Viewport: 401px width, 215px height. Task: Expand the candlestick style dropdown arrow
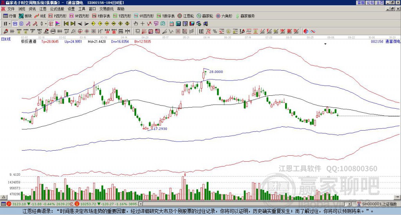click(46, 24)
